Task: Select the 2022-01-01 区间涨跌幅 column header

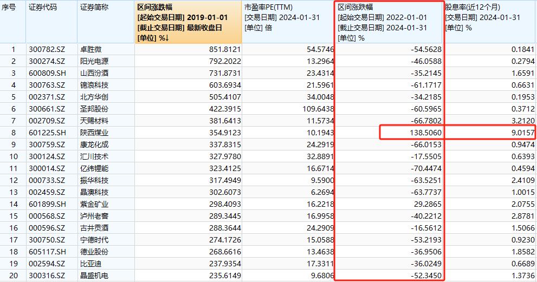Action: tap(389, 22)
